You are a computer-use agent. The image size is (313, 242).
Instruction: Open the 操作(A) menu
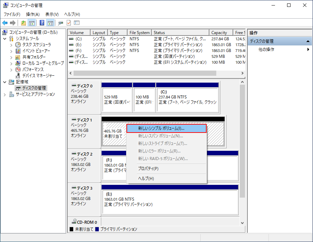pos(33,14)
